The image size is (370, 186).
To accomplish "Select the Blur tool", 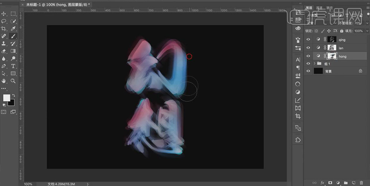I will [3, 58].
